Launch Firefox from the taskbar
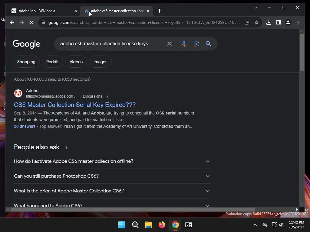Screen dimensions: 310x232 162,225
